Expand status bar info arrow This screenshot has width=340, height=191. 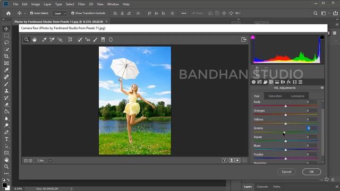click(x=71, y=189)
